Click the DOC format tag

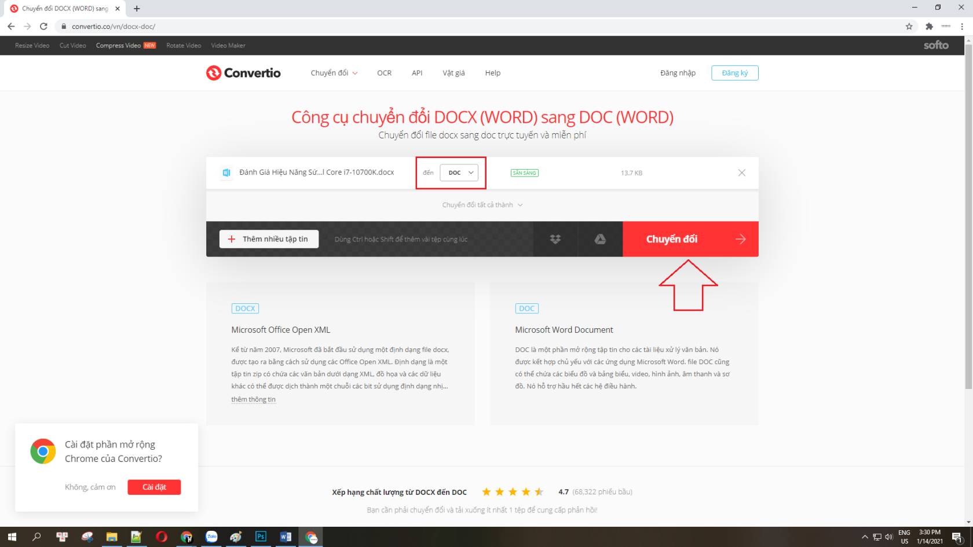click(x=527, y=309)
